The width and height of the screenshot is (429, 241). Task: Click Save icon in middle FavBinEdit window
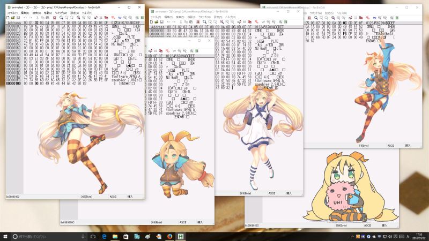(162, 22)
